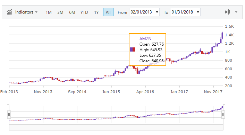This screenshot has width=245, height=135.
Task: Select the All range button
Action: pos(108,12)
